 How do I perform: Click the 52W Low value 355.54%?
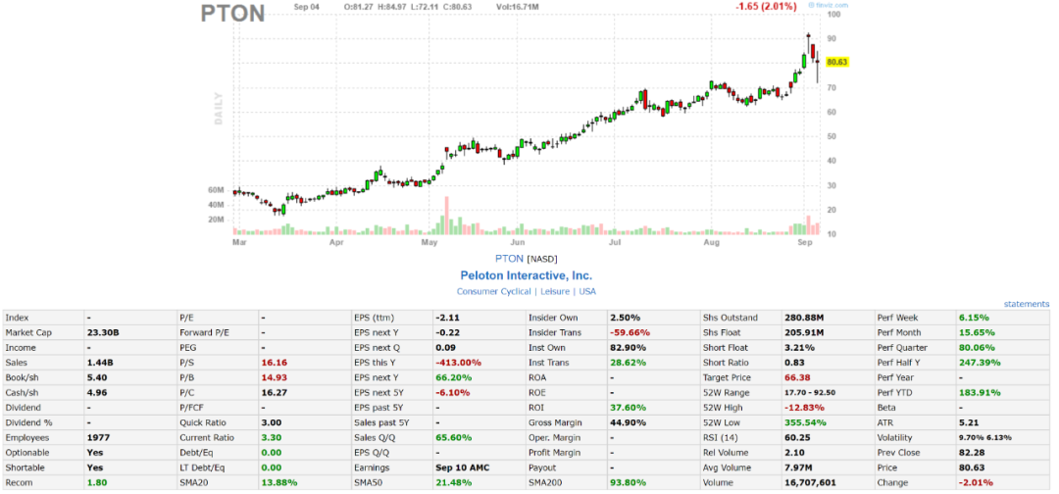click(x=804, y=422)
